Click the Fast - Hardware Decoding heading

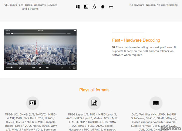pyautogui.click(x=136, y=40)
